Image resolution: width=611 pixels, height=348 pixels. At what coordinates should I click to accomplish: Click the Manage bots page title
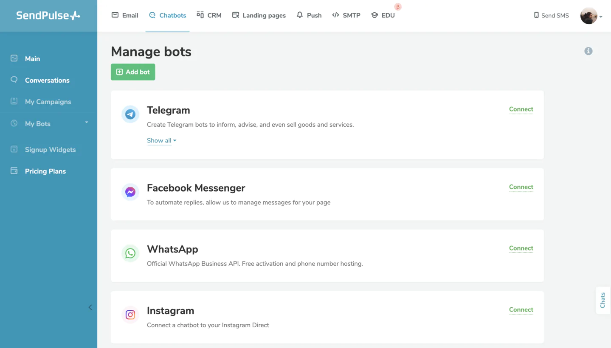[x=151, y=52]
